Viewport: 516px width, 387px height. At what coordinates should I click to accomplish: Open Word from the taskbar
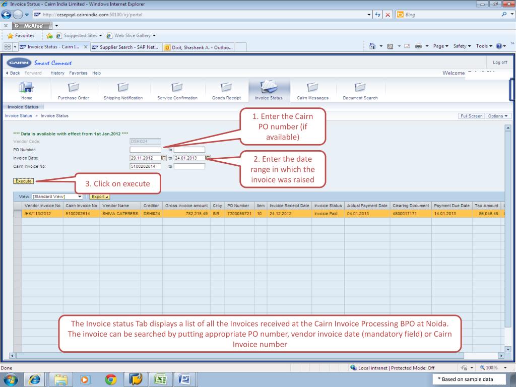point(185,380)
